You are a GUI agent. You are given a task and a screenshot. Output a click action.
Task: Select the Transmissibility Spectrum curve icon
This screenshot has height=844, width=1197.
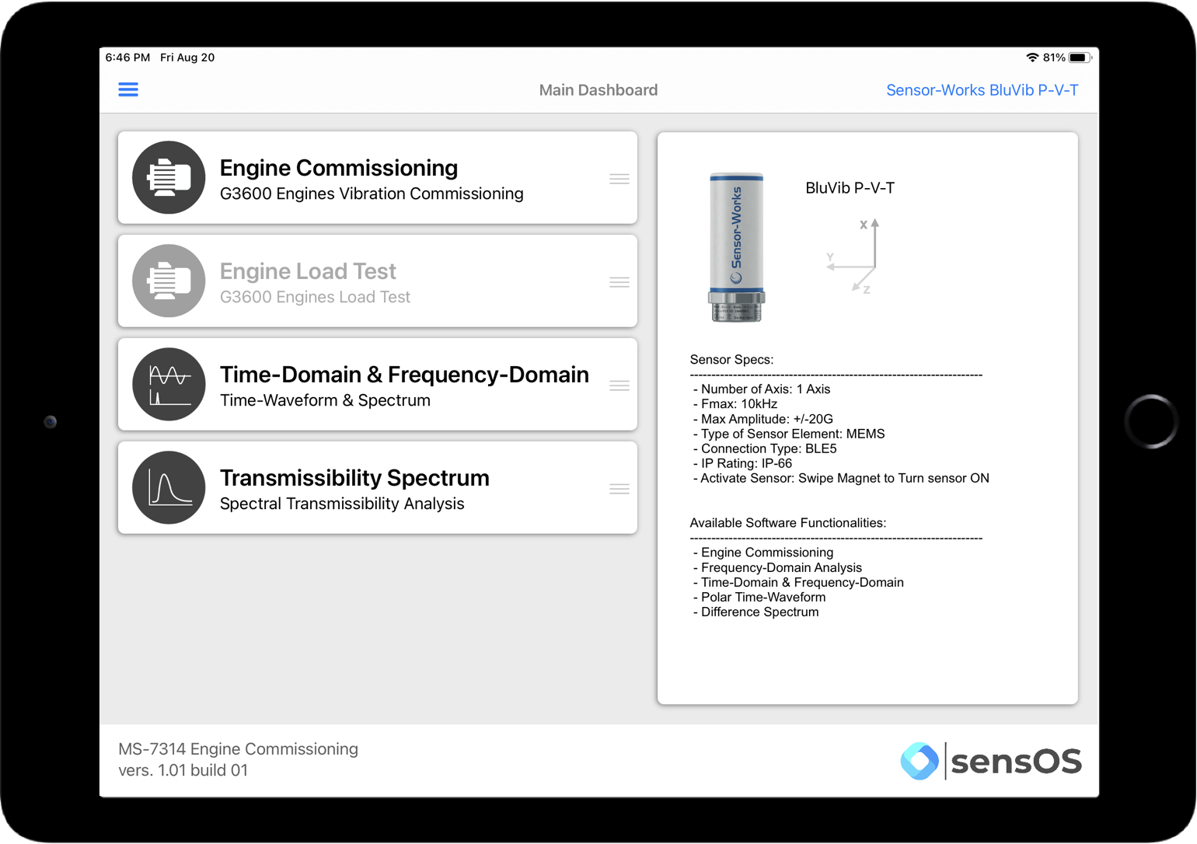[169, 487]
